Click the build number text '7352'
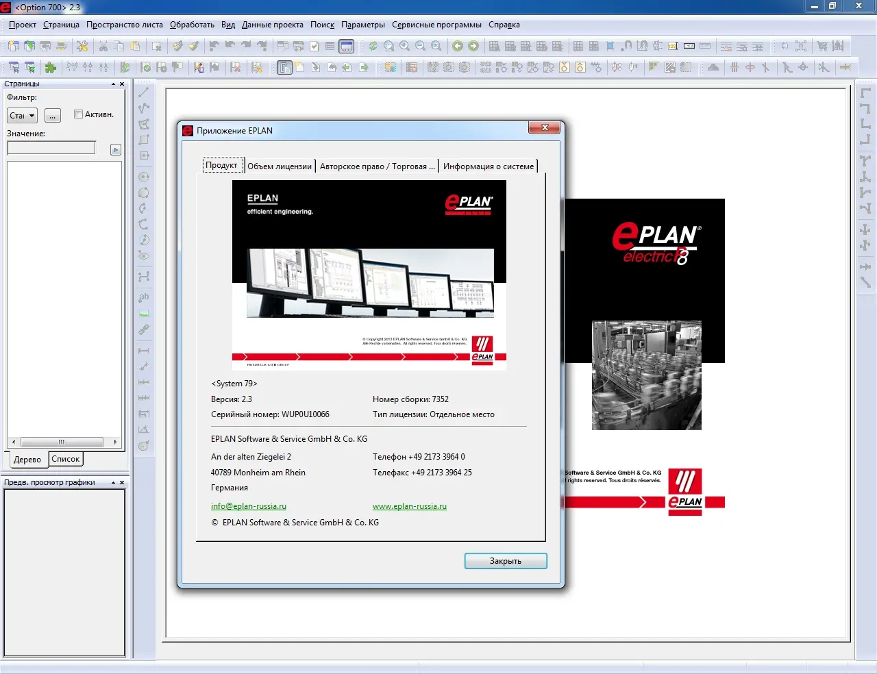This screenshot has width=877, height=674. [x=441, y=399]
